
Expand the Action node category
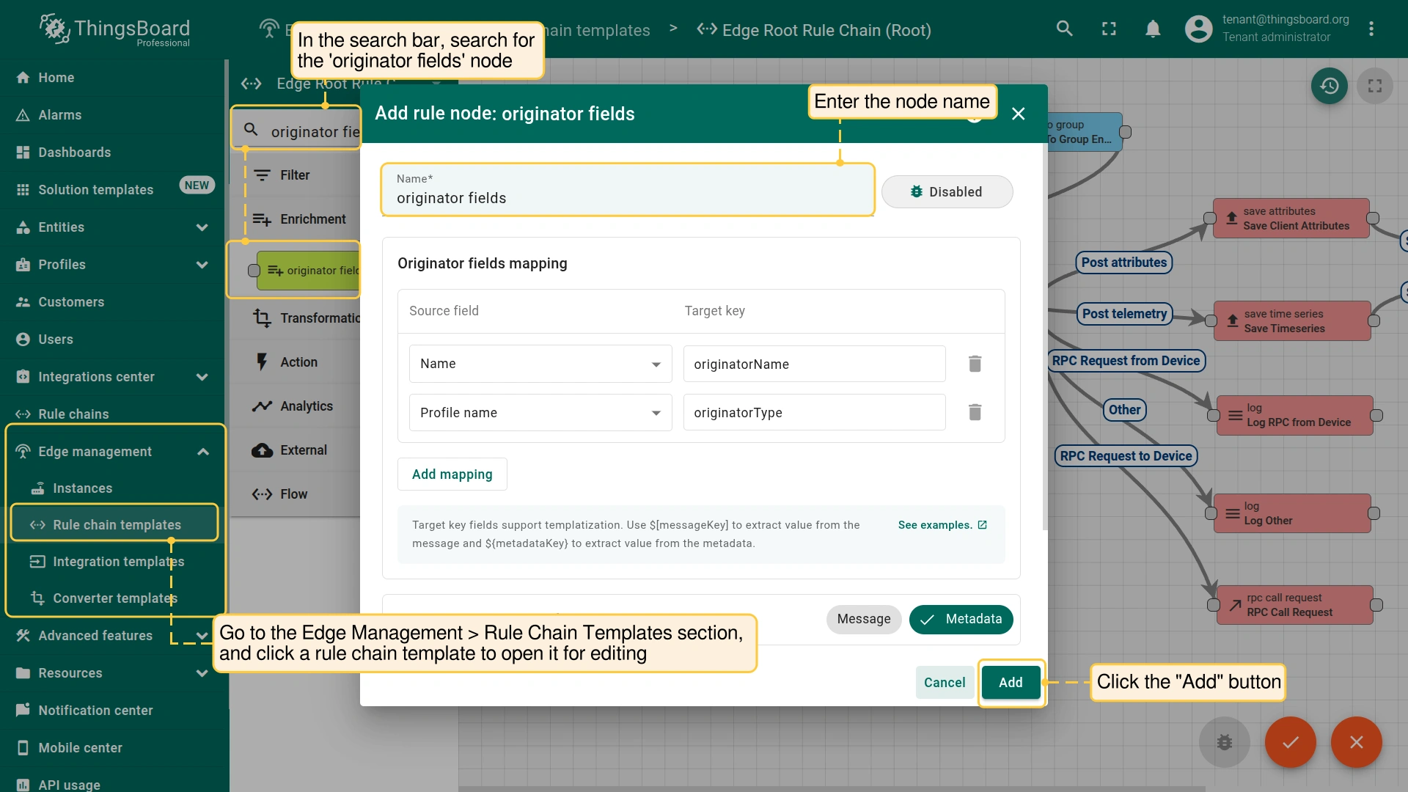click(295, 362)
